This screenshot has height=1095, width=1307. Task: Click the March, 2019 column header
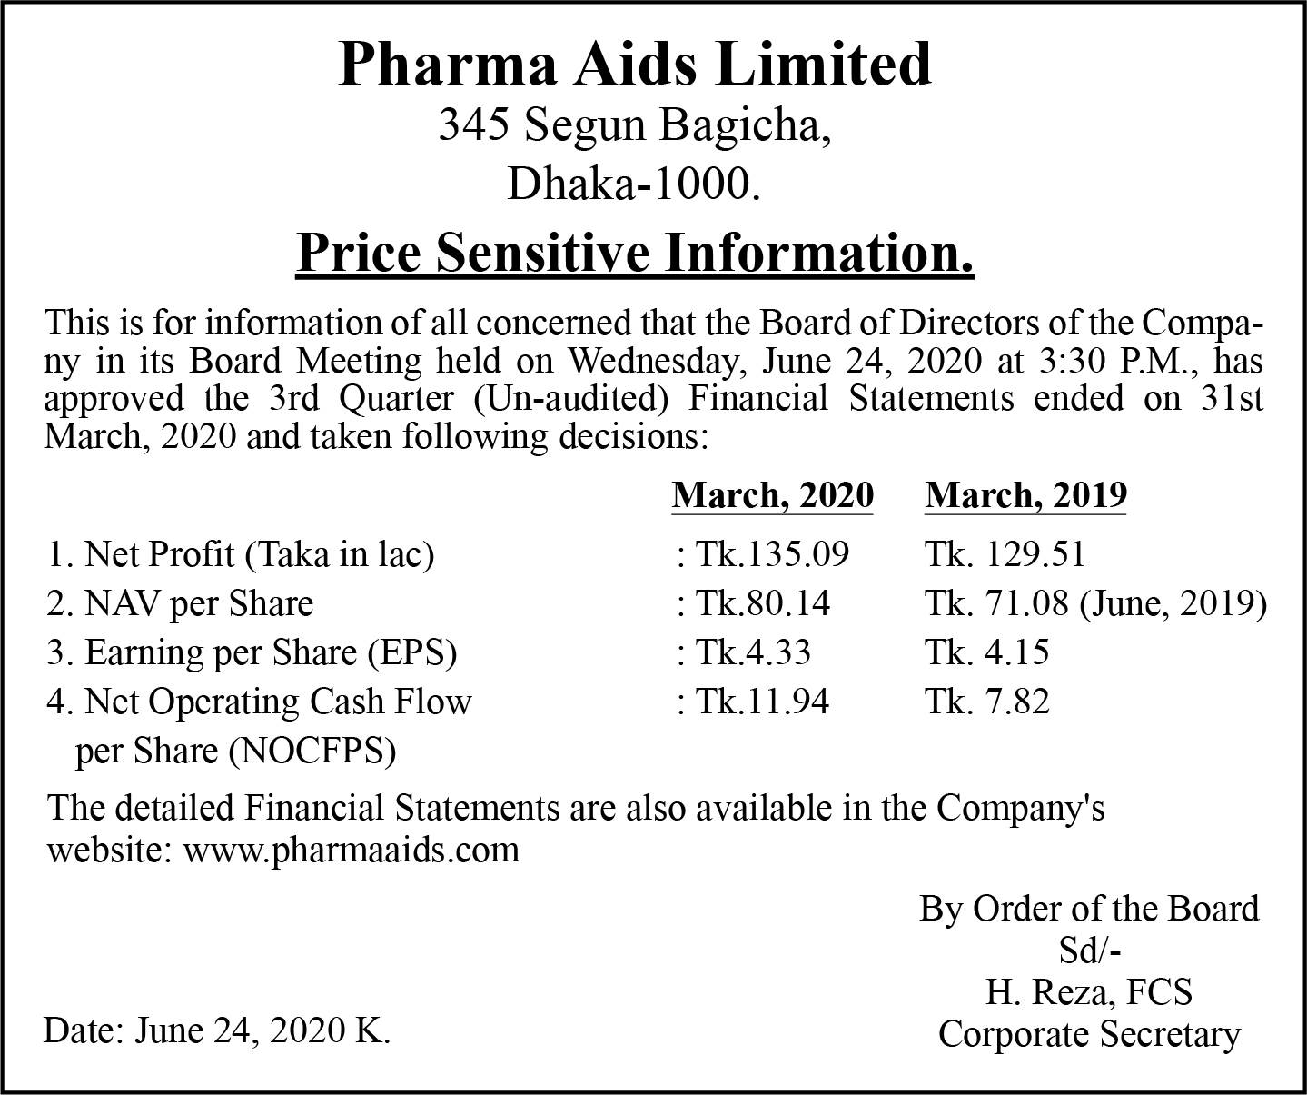coord(1025,496)
